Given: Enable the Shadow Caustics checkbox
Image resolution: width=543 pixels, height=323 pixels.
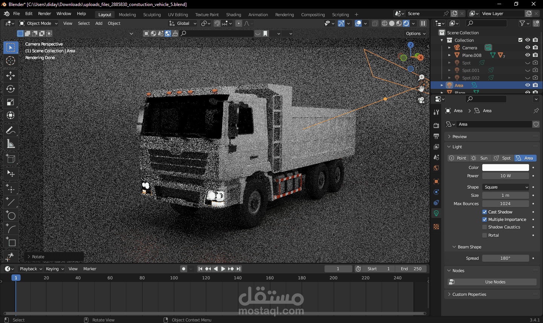Looking at the screenshot, I should click(x=485, y=227).
